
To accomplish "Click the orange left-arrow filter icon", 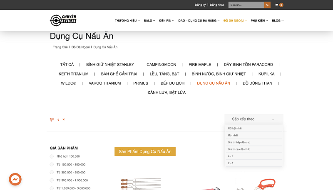I will (x=58, y=120).
